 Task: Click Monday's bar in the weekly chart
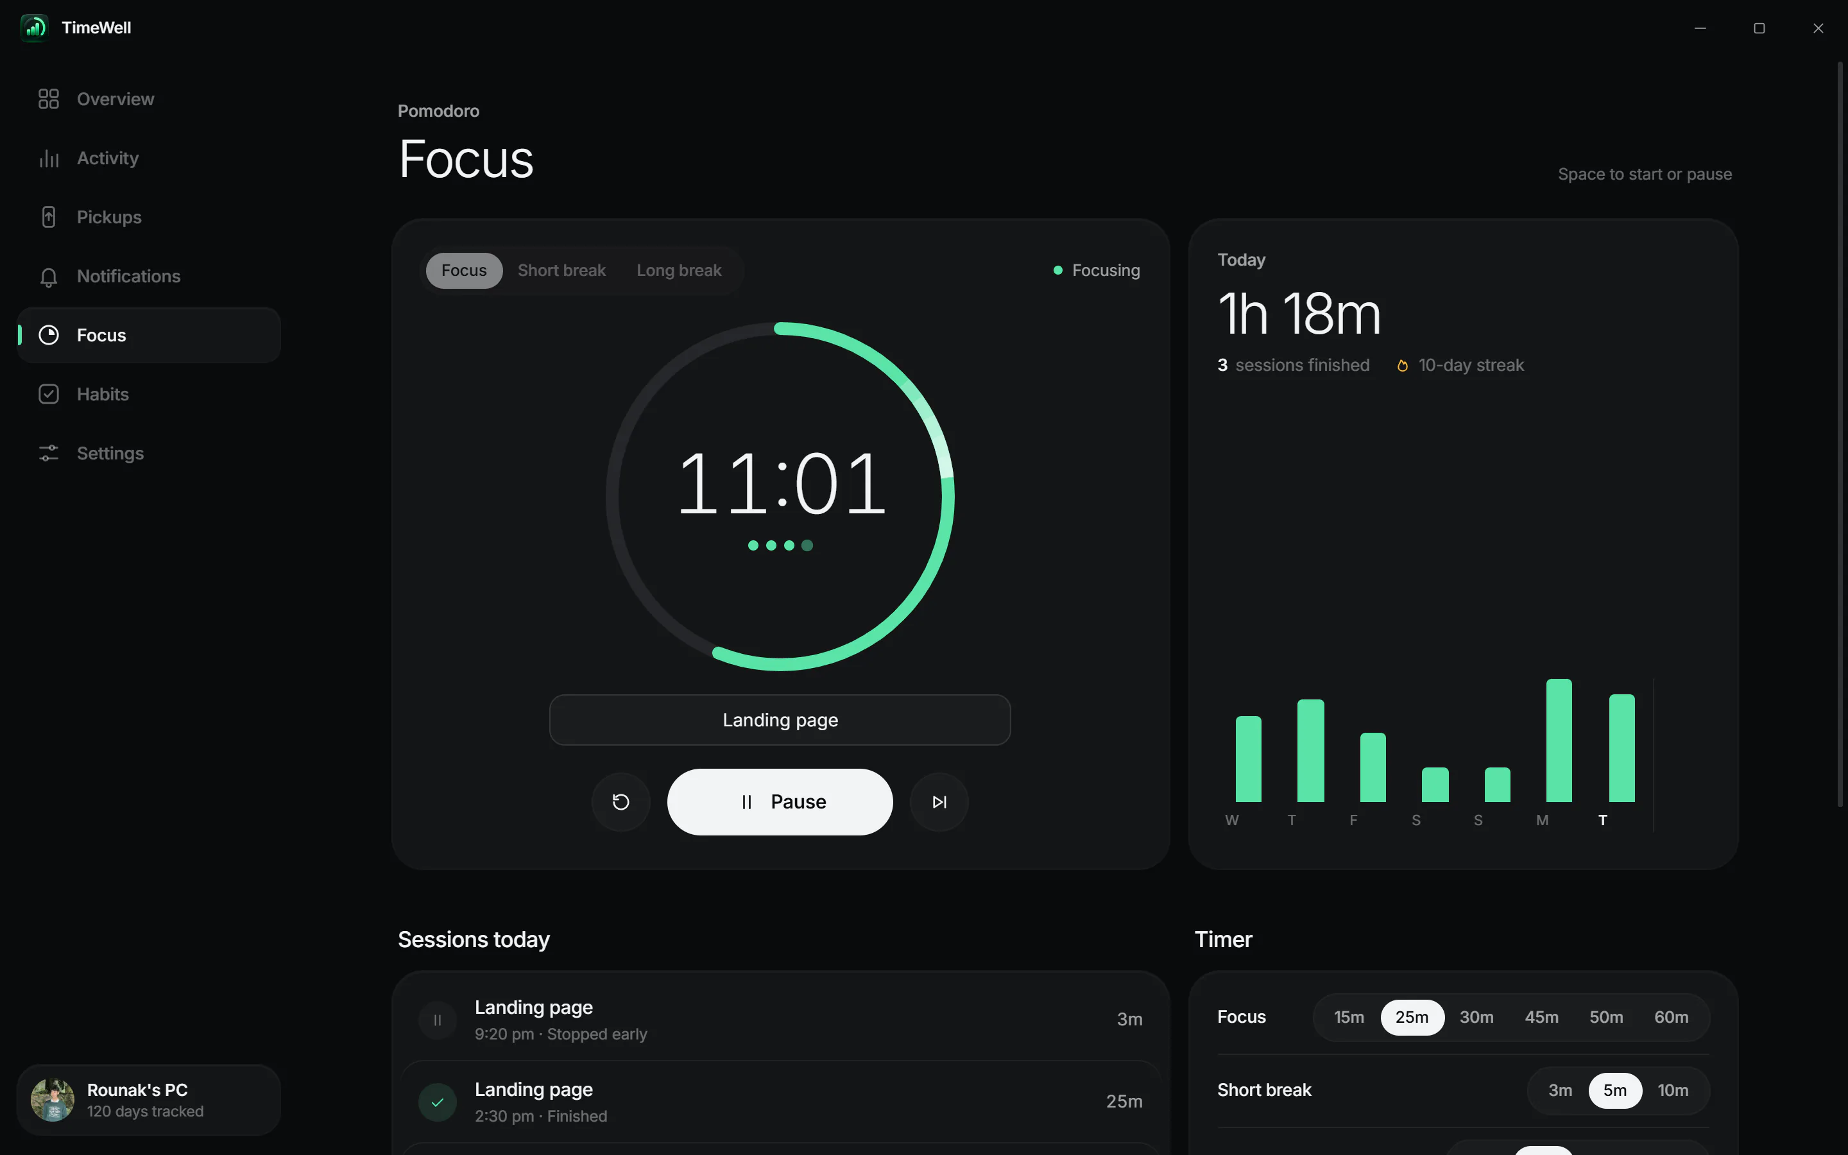click(1559, 740)
